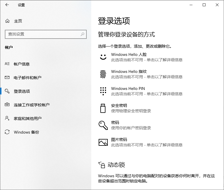Click the 登录选项 page title
This screenshot has width=224, height=190.
(114, 21)
